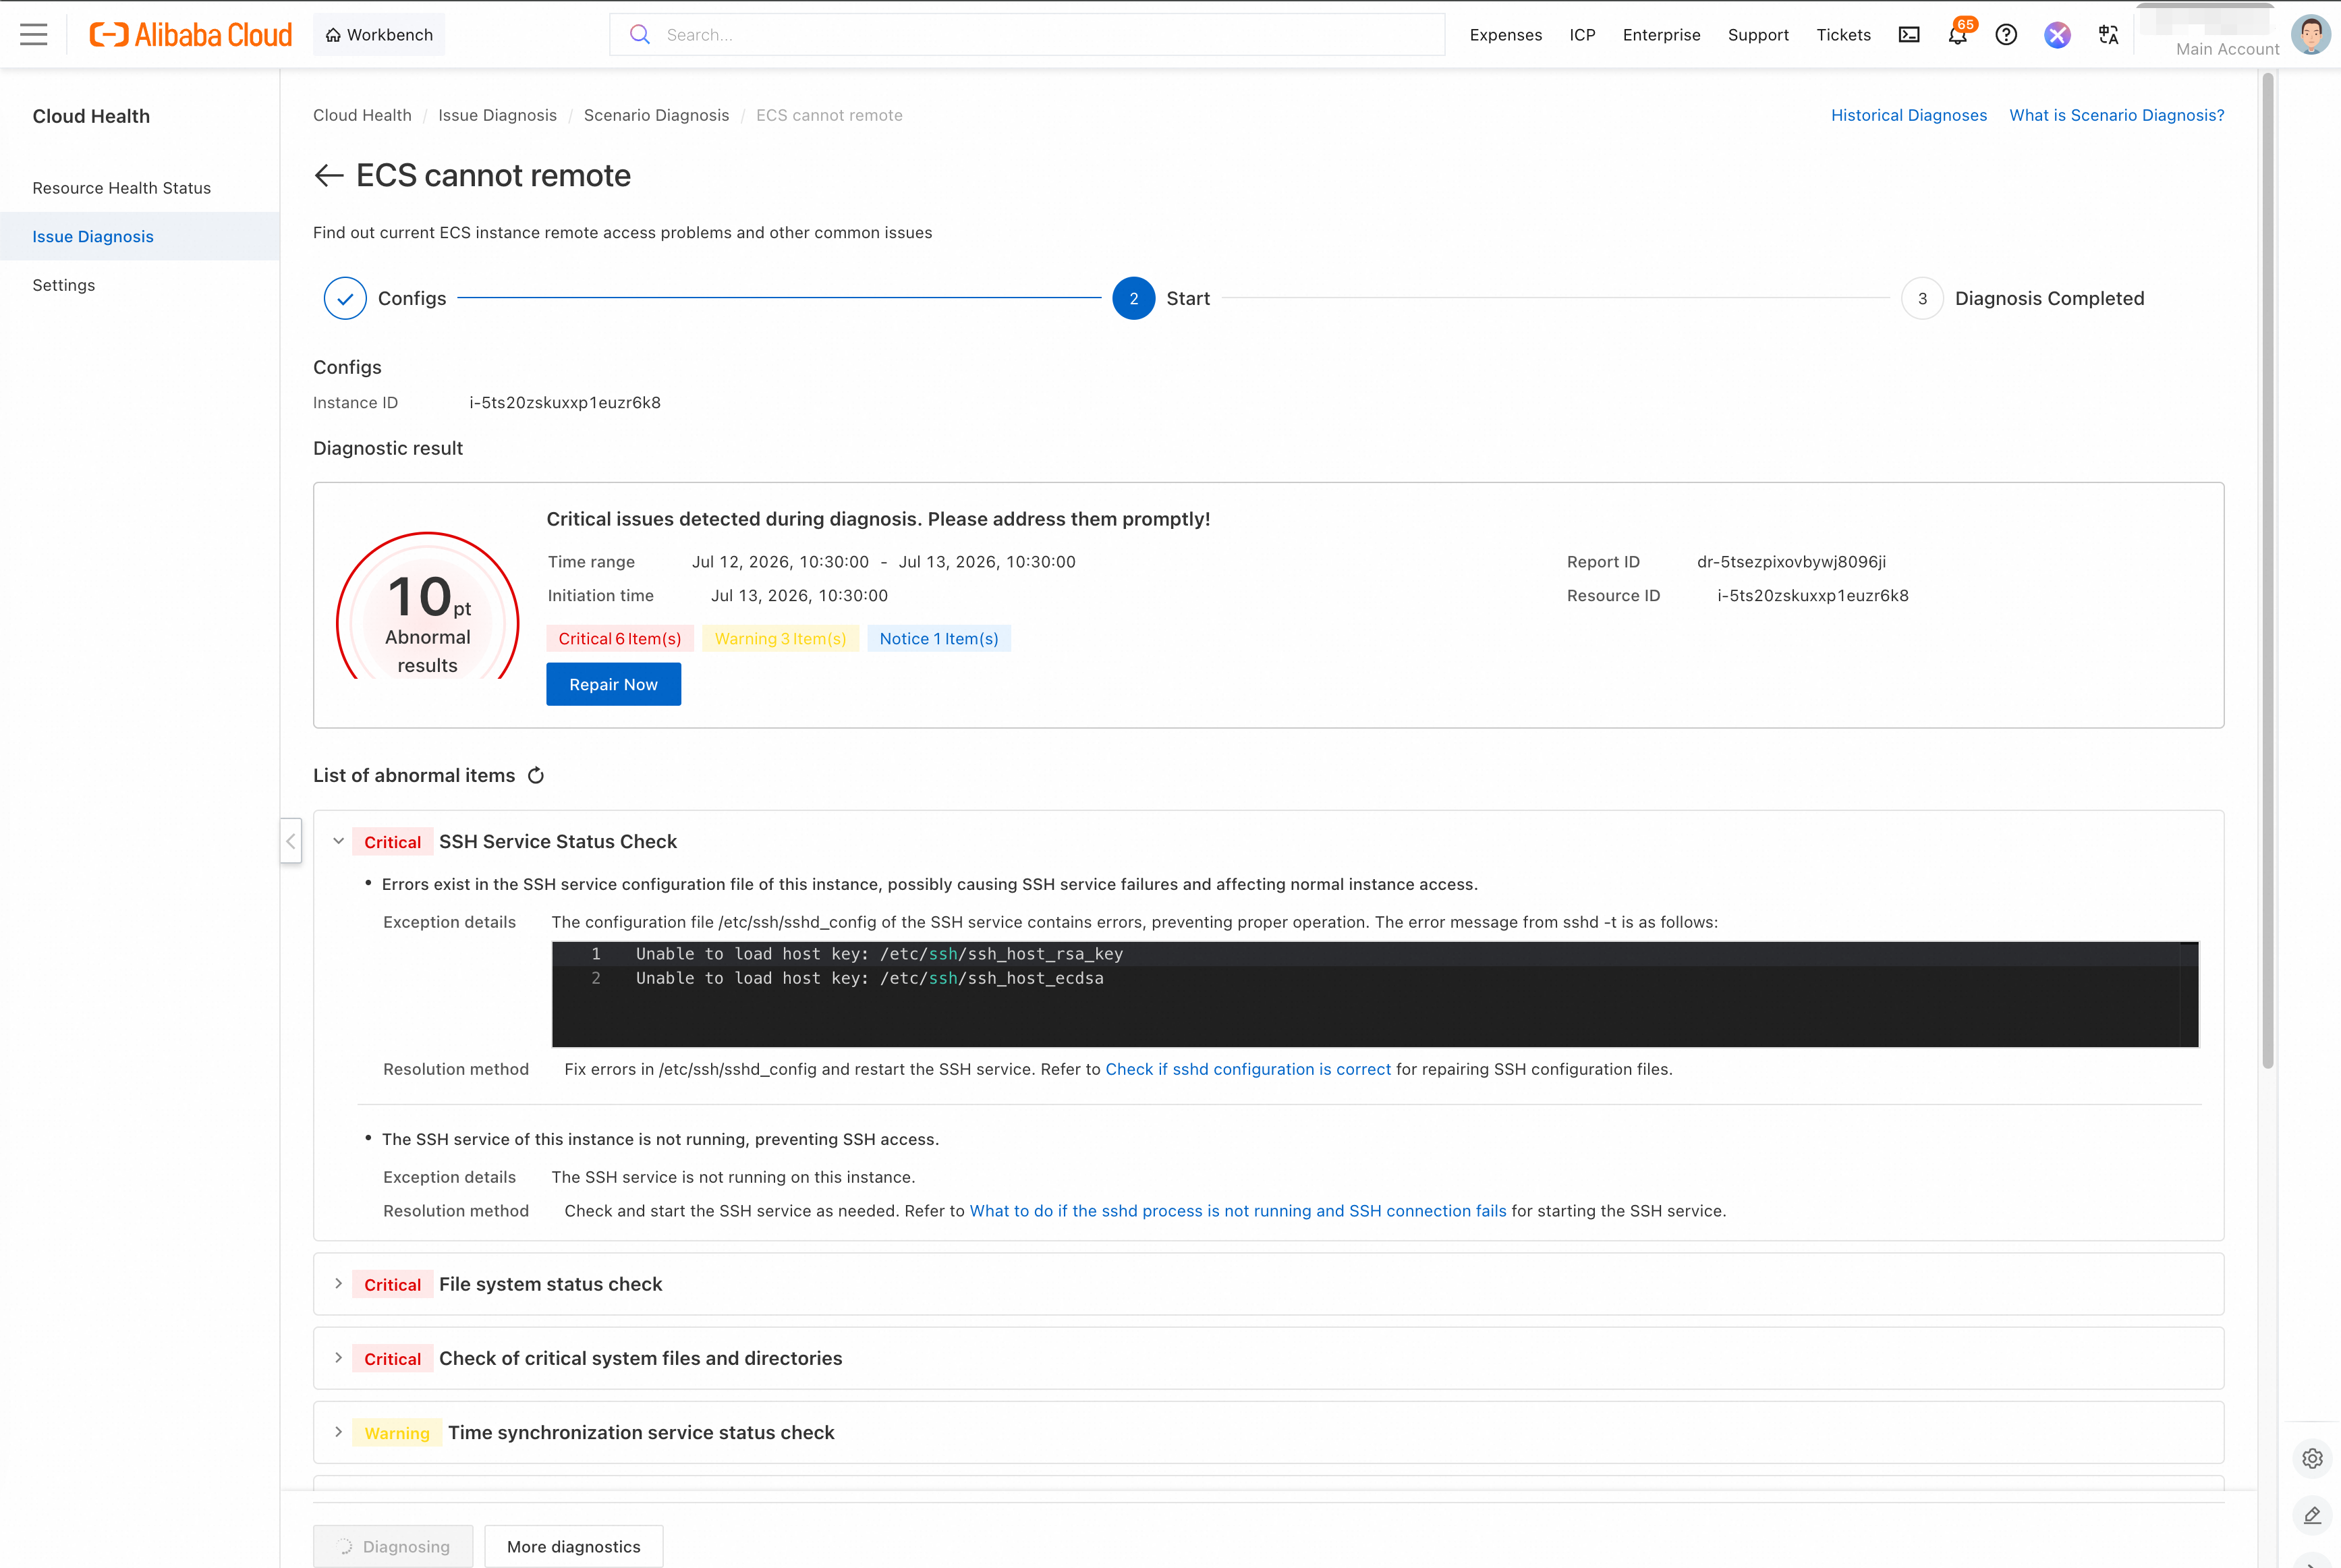
Task: Click the Repair Now button
Action: 613,684
